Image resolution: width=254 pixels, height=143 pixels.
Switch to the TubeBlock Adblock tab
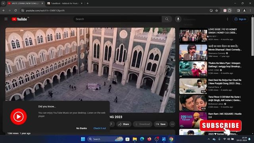coord(65,3)
